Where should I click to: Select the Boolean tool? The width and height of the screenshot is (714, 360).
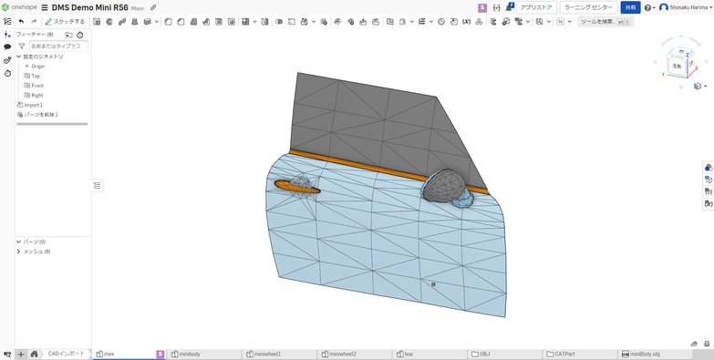pos(280,21)
